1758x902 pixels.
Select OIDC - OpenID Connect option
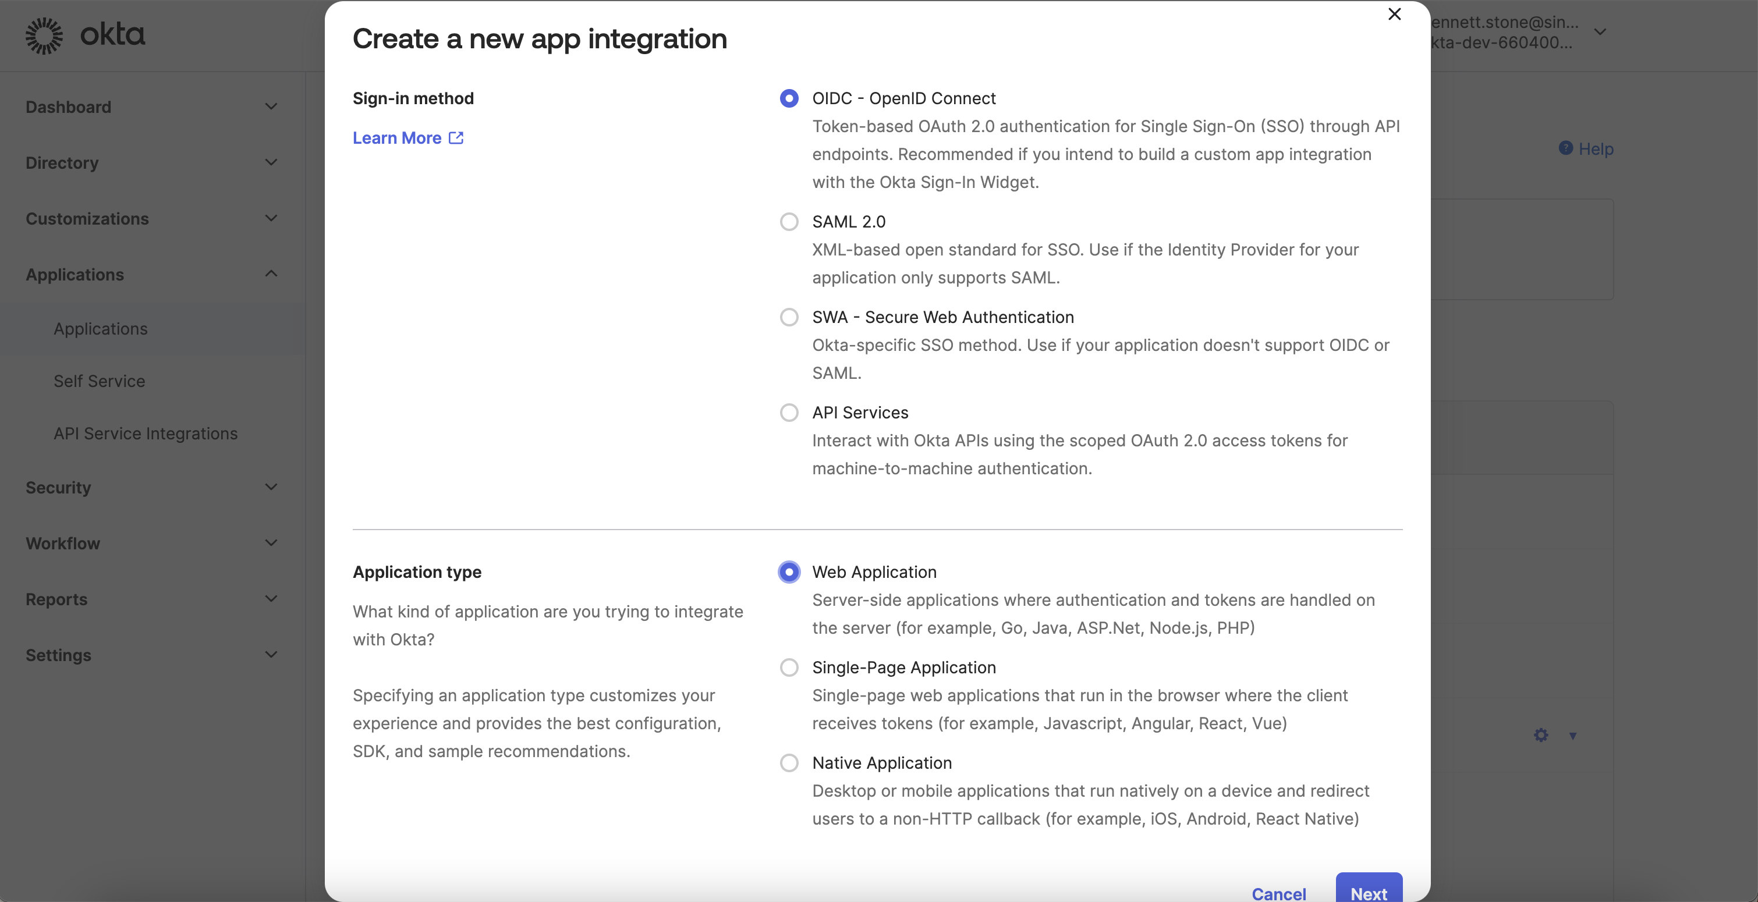(x=789, y=98)
